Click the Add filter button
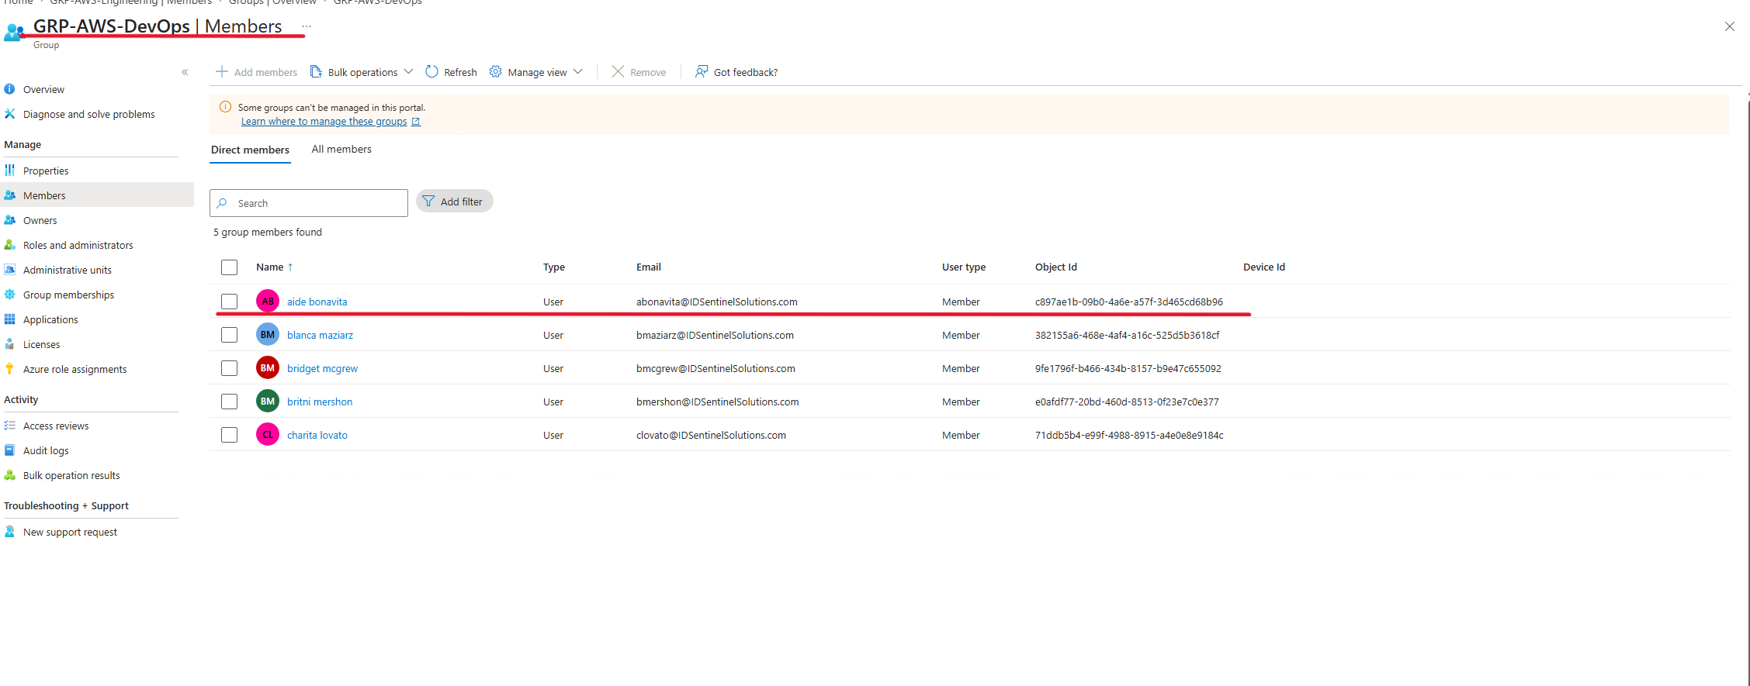Viewport: 1750px width, 686px height. point(454,202)
